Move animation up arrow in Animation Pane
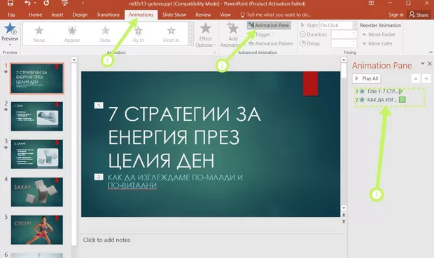The width and height of the screenshot is (434, 258). pyautogui.click(x=416, y=79)
